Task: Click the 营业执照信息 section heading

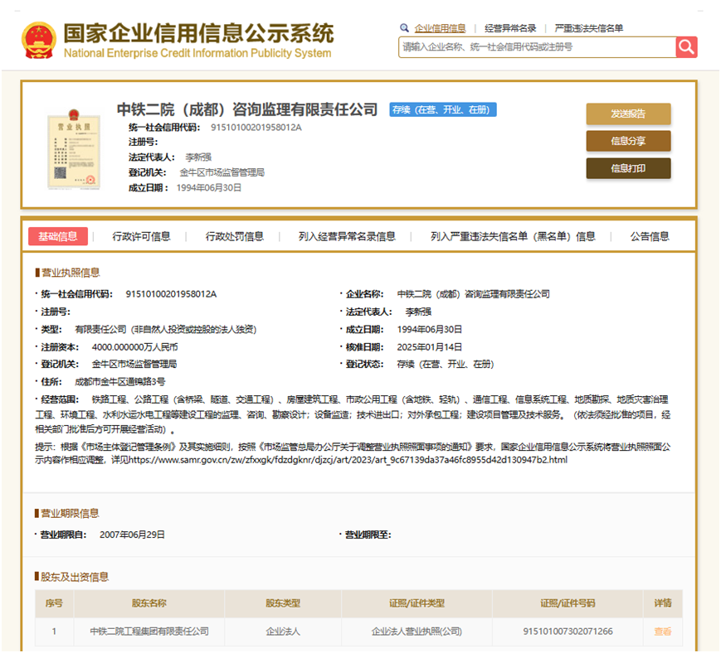Action: [x=71, y=273]
